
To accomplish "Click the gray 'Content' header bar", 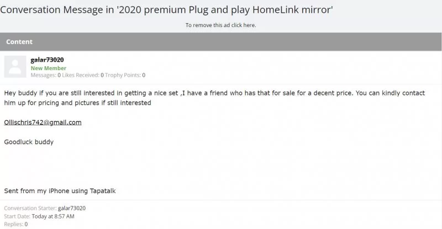I will coord(221,41).
